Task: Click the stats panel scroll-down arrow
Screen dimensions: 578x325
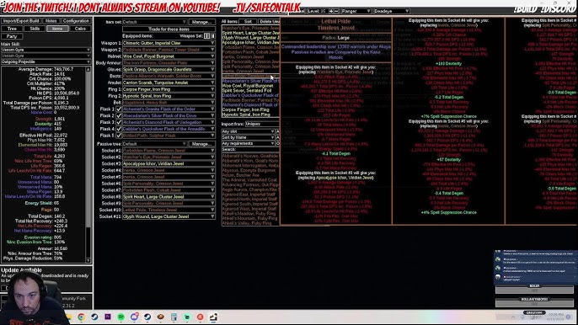Action: 88,260
